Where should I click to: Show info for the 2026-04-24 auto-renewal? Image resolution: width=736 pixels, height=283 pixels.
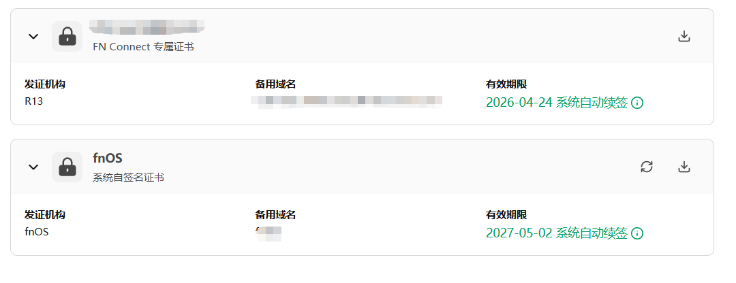pyautogui.click(x=637, y=103)
